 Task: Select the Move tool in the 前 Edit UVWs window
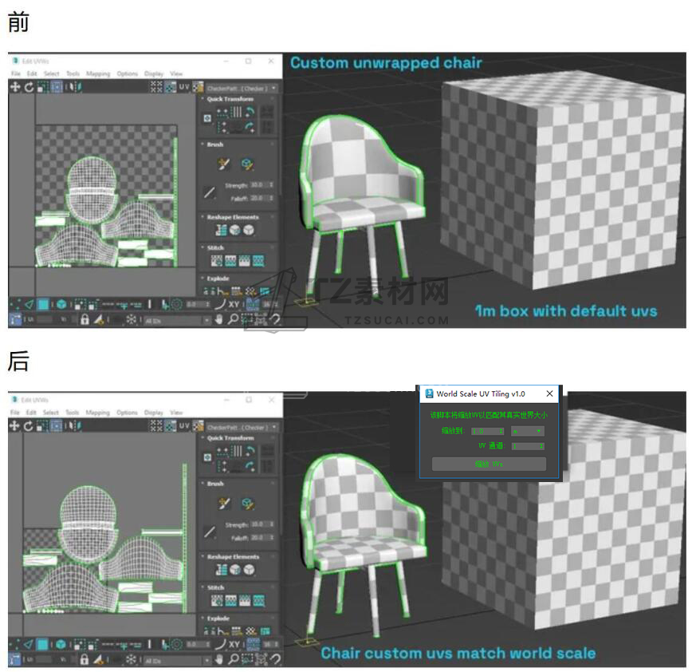15,87
